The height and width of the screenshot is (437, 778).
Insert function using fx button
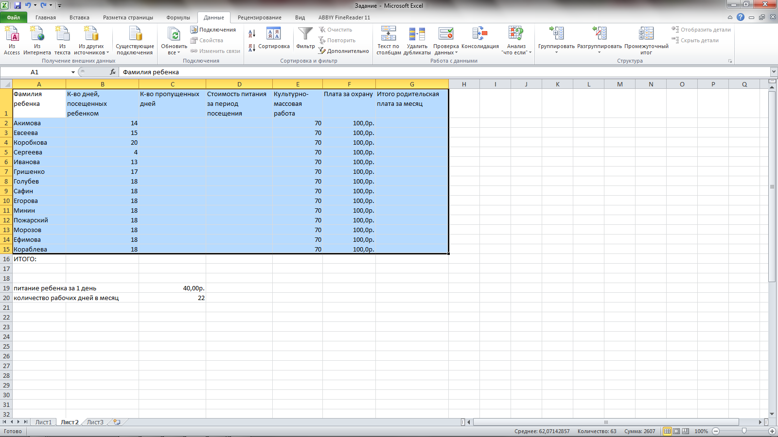click(x=113, y=72)
